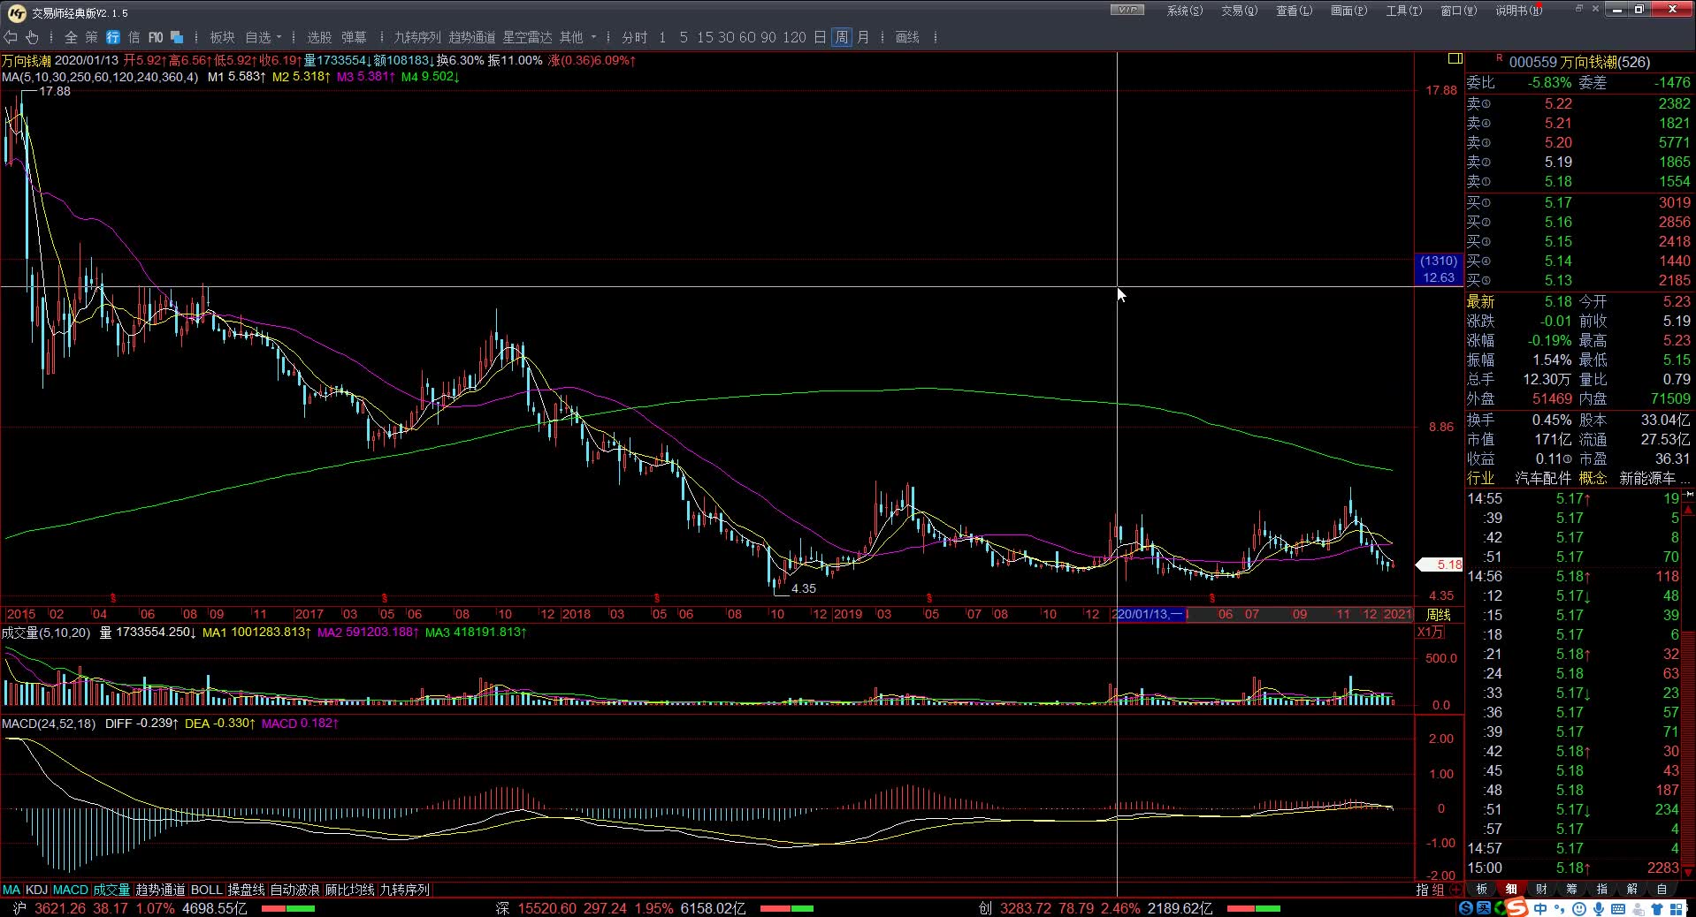This screenshot has height=917, width=1696.
Task: Select the 60 minute period
Action: 746,37
